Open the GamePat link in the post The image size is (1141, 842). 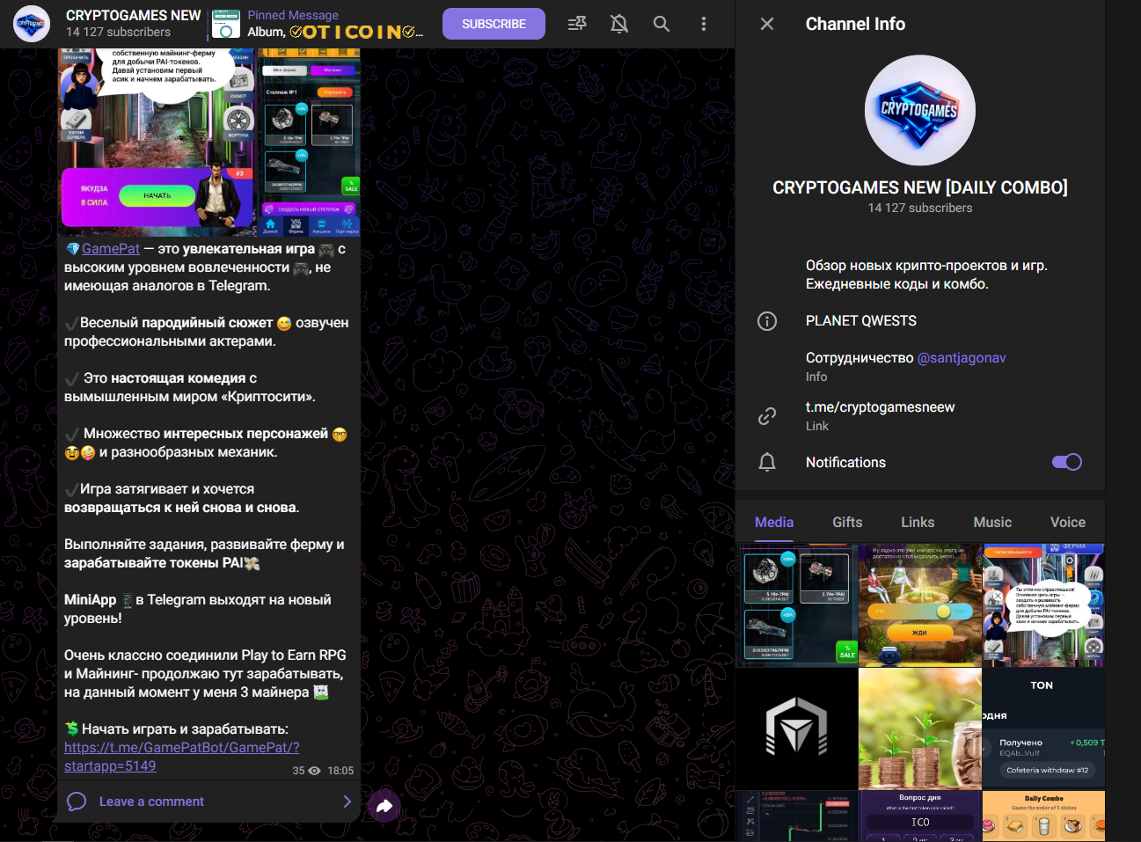point(111,249)
